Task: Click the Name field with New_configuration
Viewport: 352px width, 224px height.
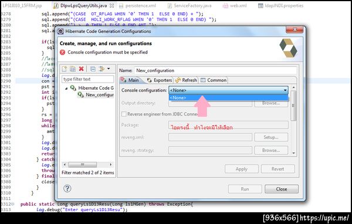Action: (x=215, y=70)
